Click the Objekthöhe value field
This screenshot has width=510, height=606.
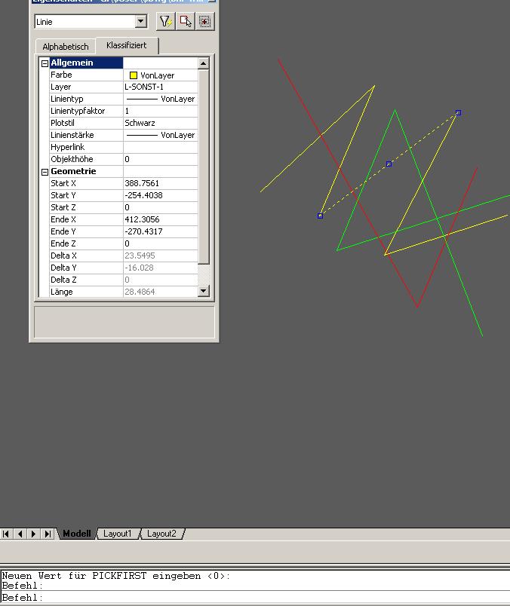point(160,159)
